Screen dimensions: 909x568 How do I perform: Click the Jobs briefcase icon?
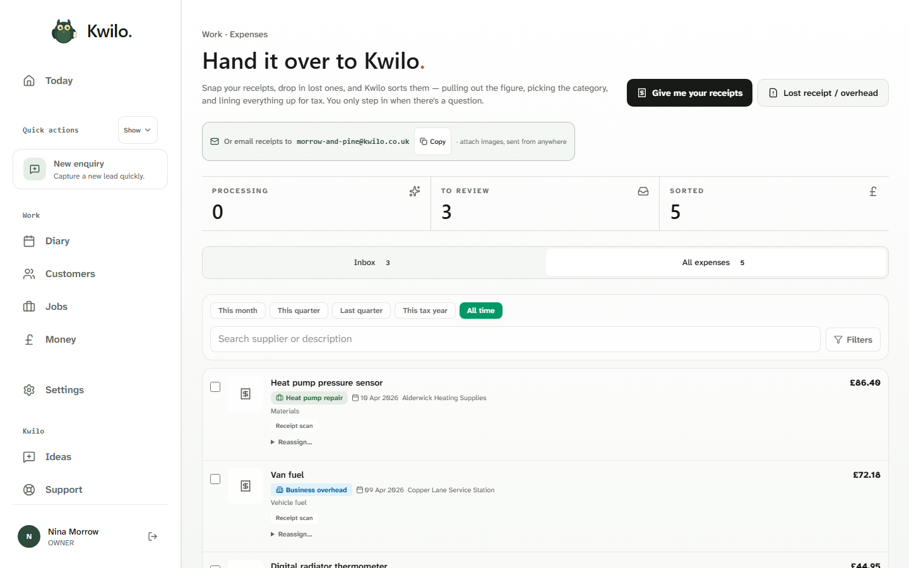[x=29, y=307]
